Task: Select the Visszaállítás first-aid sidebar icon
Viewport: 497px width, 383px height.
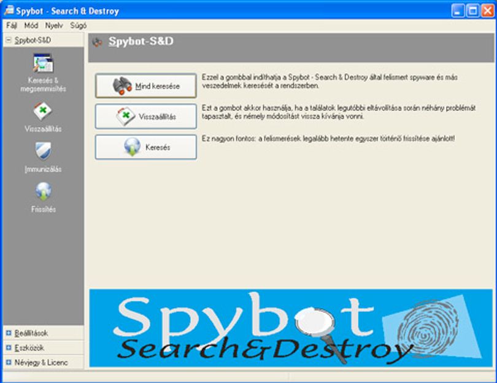Action: tap(43, 110)
